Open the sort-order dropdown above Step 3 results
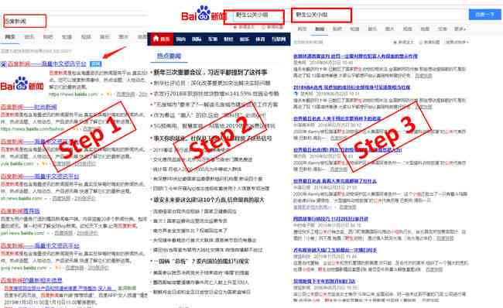Image resolution: width=503 pixels, height=308 pixels. pos(457,42)
